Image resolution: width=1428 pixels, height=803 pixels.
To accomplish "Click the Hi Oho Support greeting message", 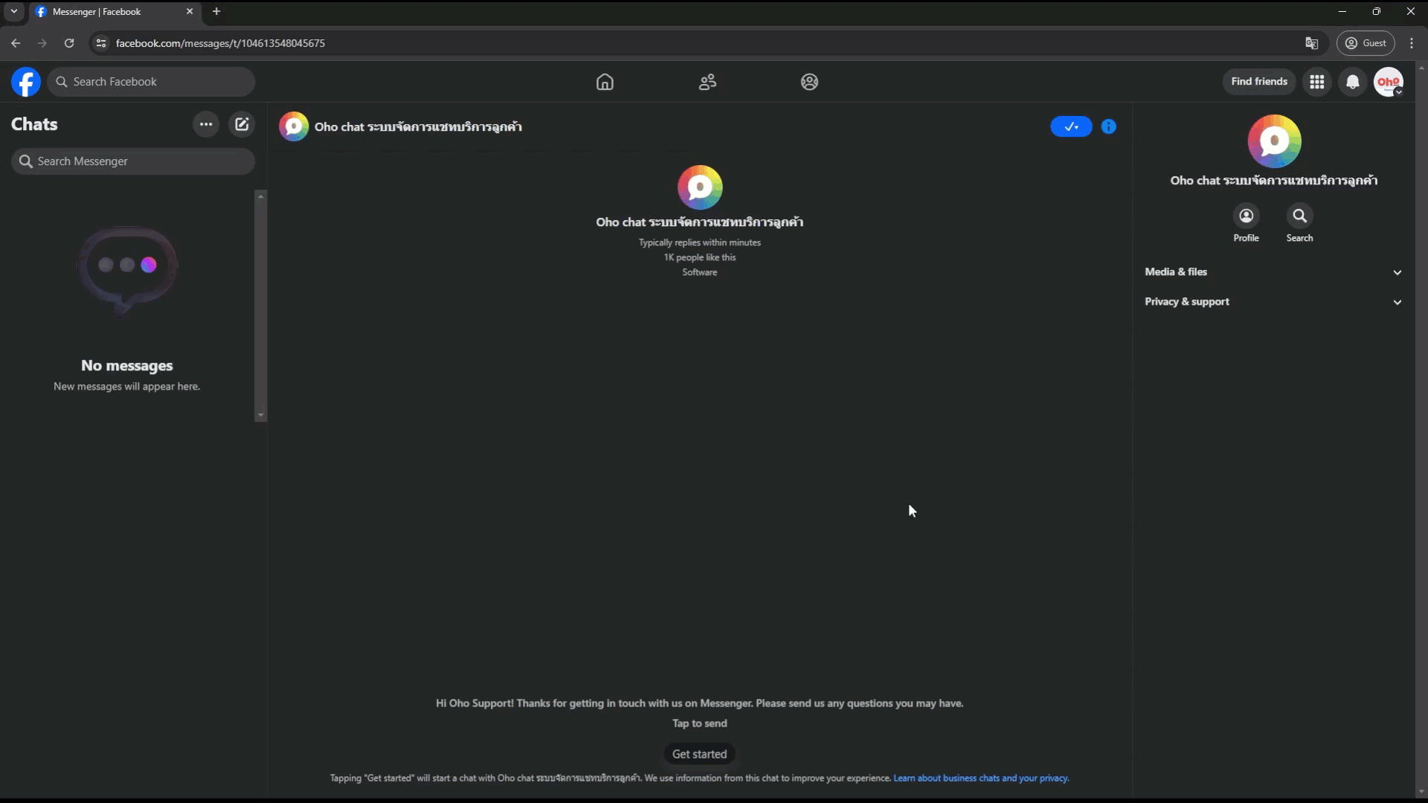I will click(x=699, y=703).
